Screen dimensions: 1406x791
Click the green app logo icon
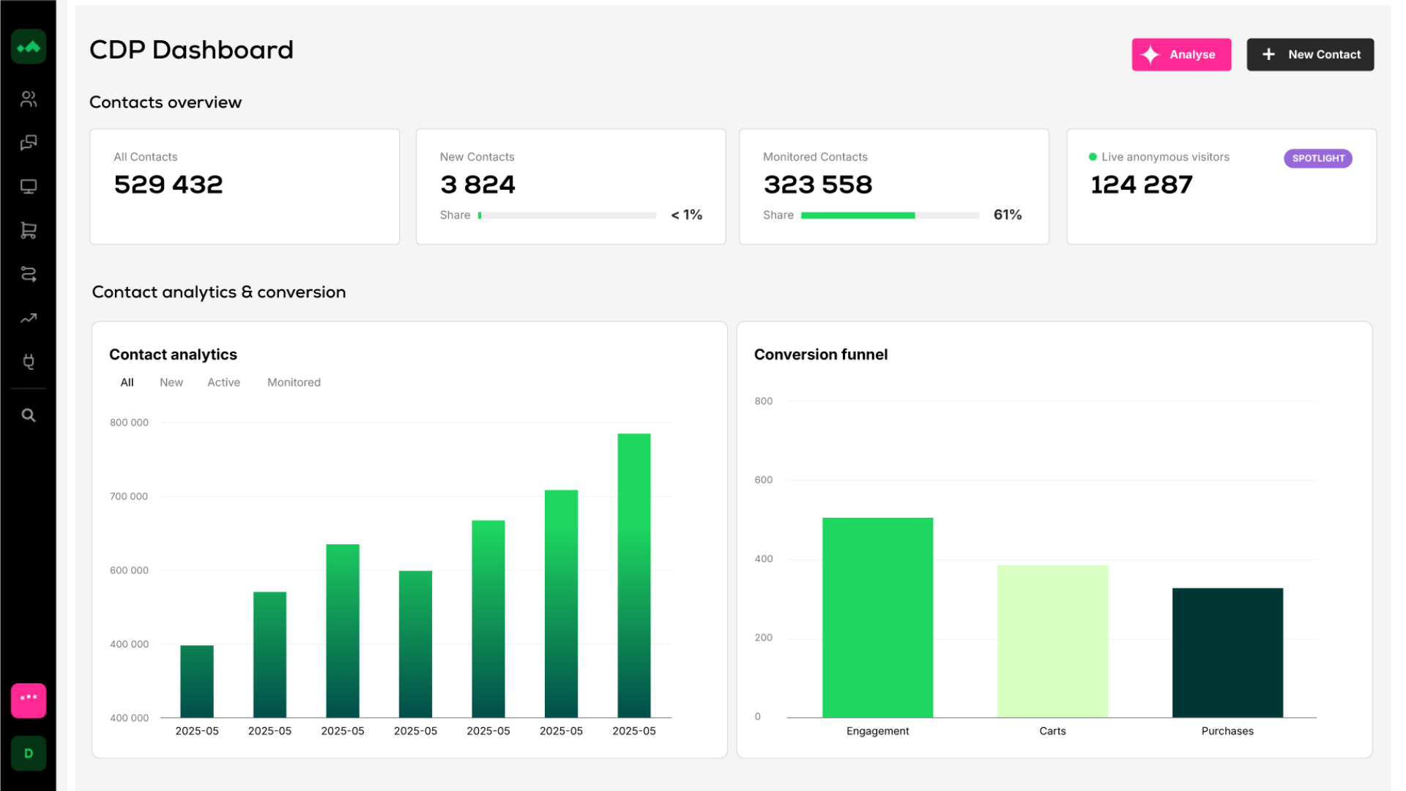(29, 47)
